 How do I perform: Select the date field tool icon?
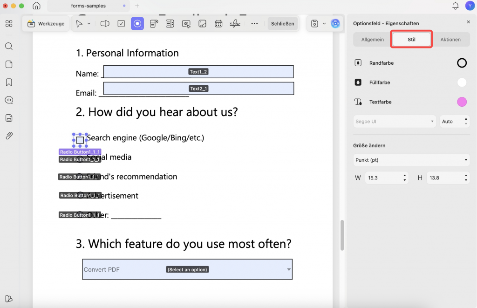(x=218, y=24)
